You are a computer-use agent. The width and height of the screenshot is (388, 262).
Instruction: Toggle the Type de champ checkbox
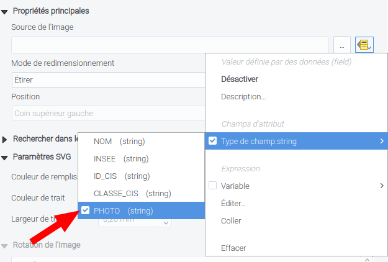click(x=213, y=141)
